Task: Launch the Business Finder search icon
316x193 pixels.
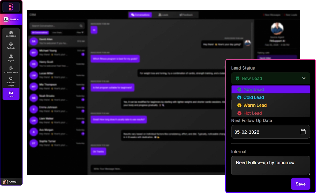Action: click(x=11, y=82)
